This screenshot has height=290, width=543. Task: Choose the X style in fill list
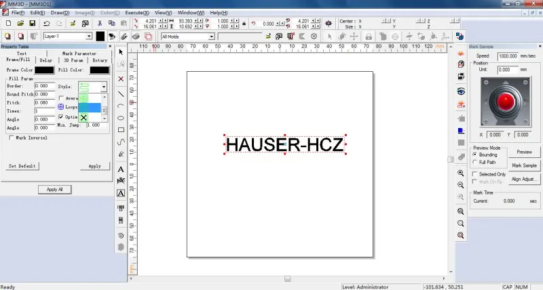pyautogui.click(x=83, y=117)
